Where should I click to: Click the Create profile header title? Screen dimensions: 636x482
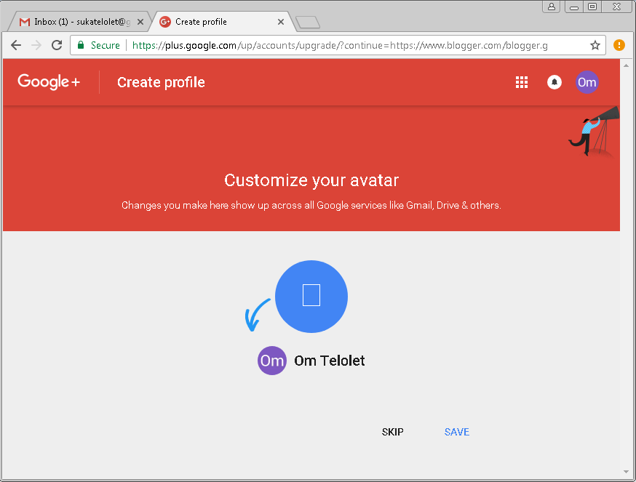[x=161, y=82]
